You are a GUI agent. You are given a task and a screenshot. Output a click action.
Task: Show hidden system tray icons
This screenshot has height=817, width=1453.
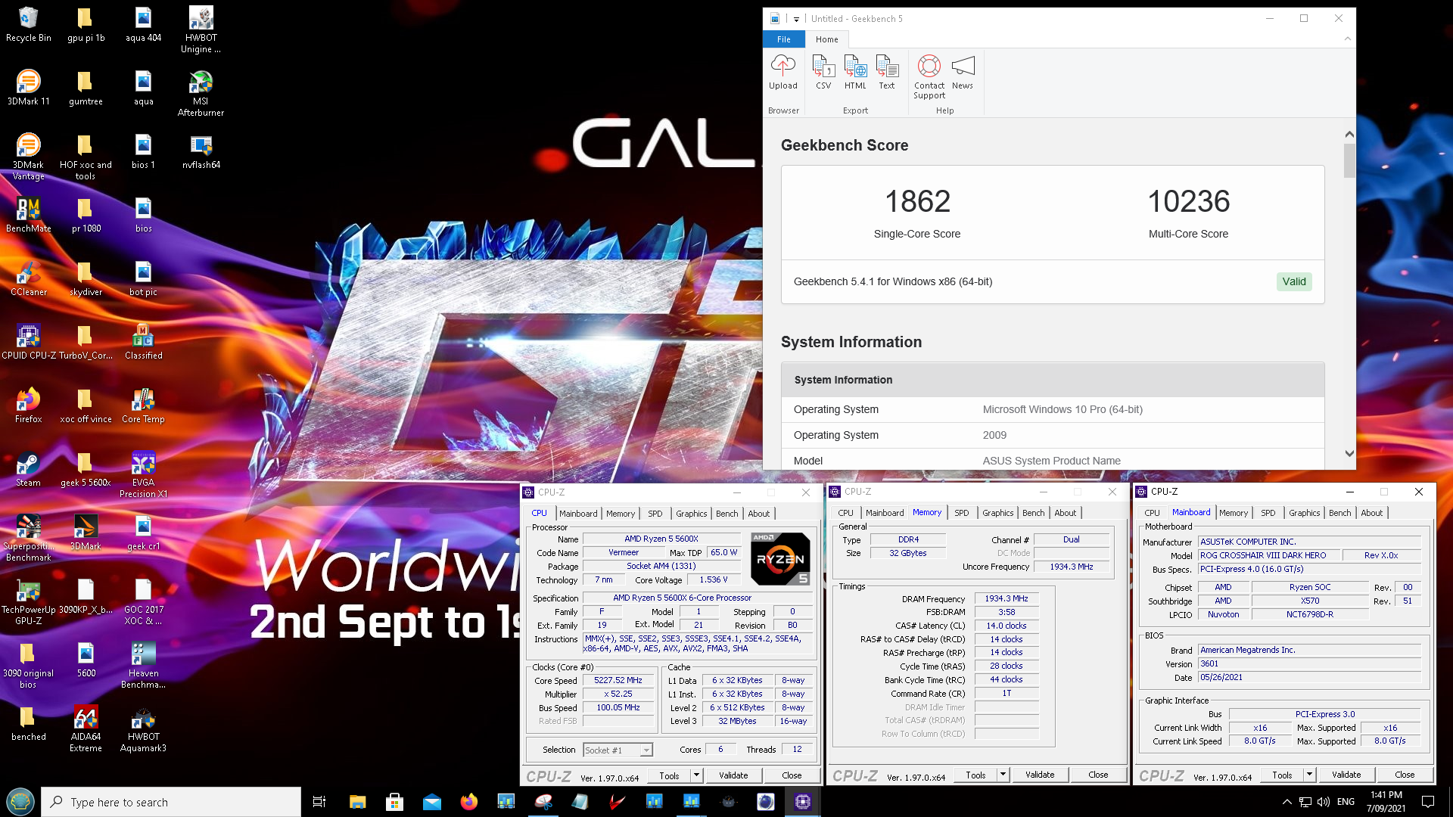point(1287,802)
